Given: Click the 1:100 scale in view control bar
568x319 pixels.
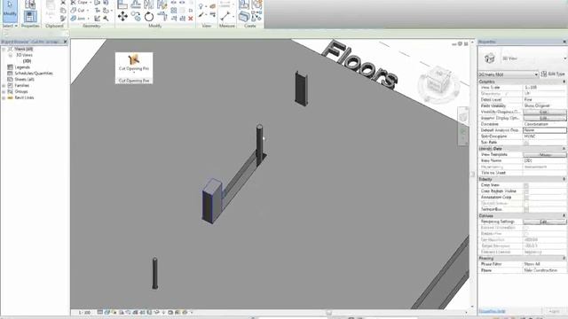Looking at the screenshot, I should (85, 313).
